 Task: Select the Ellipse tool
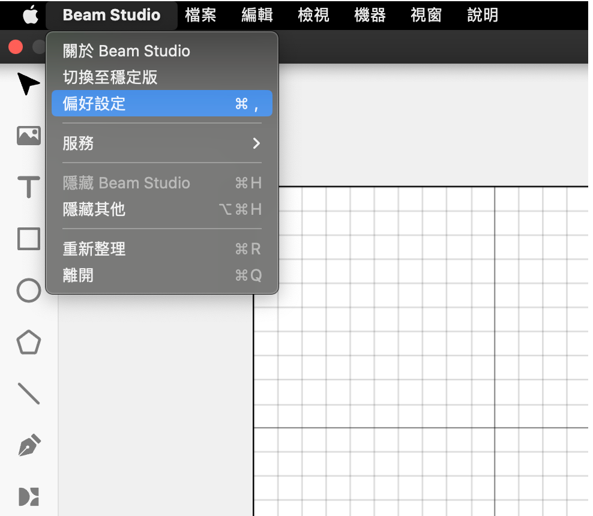[29, 290]
